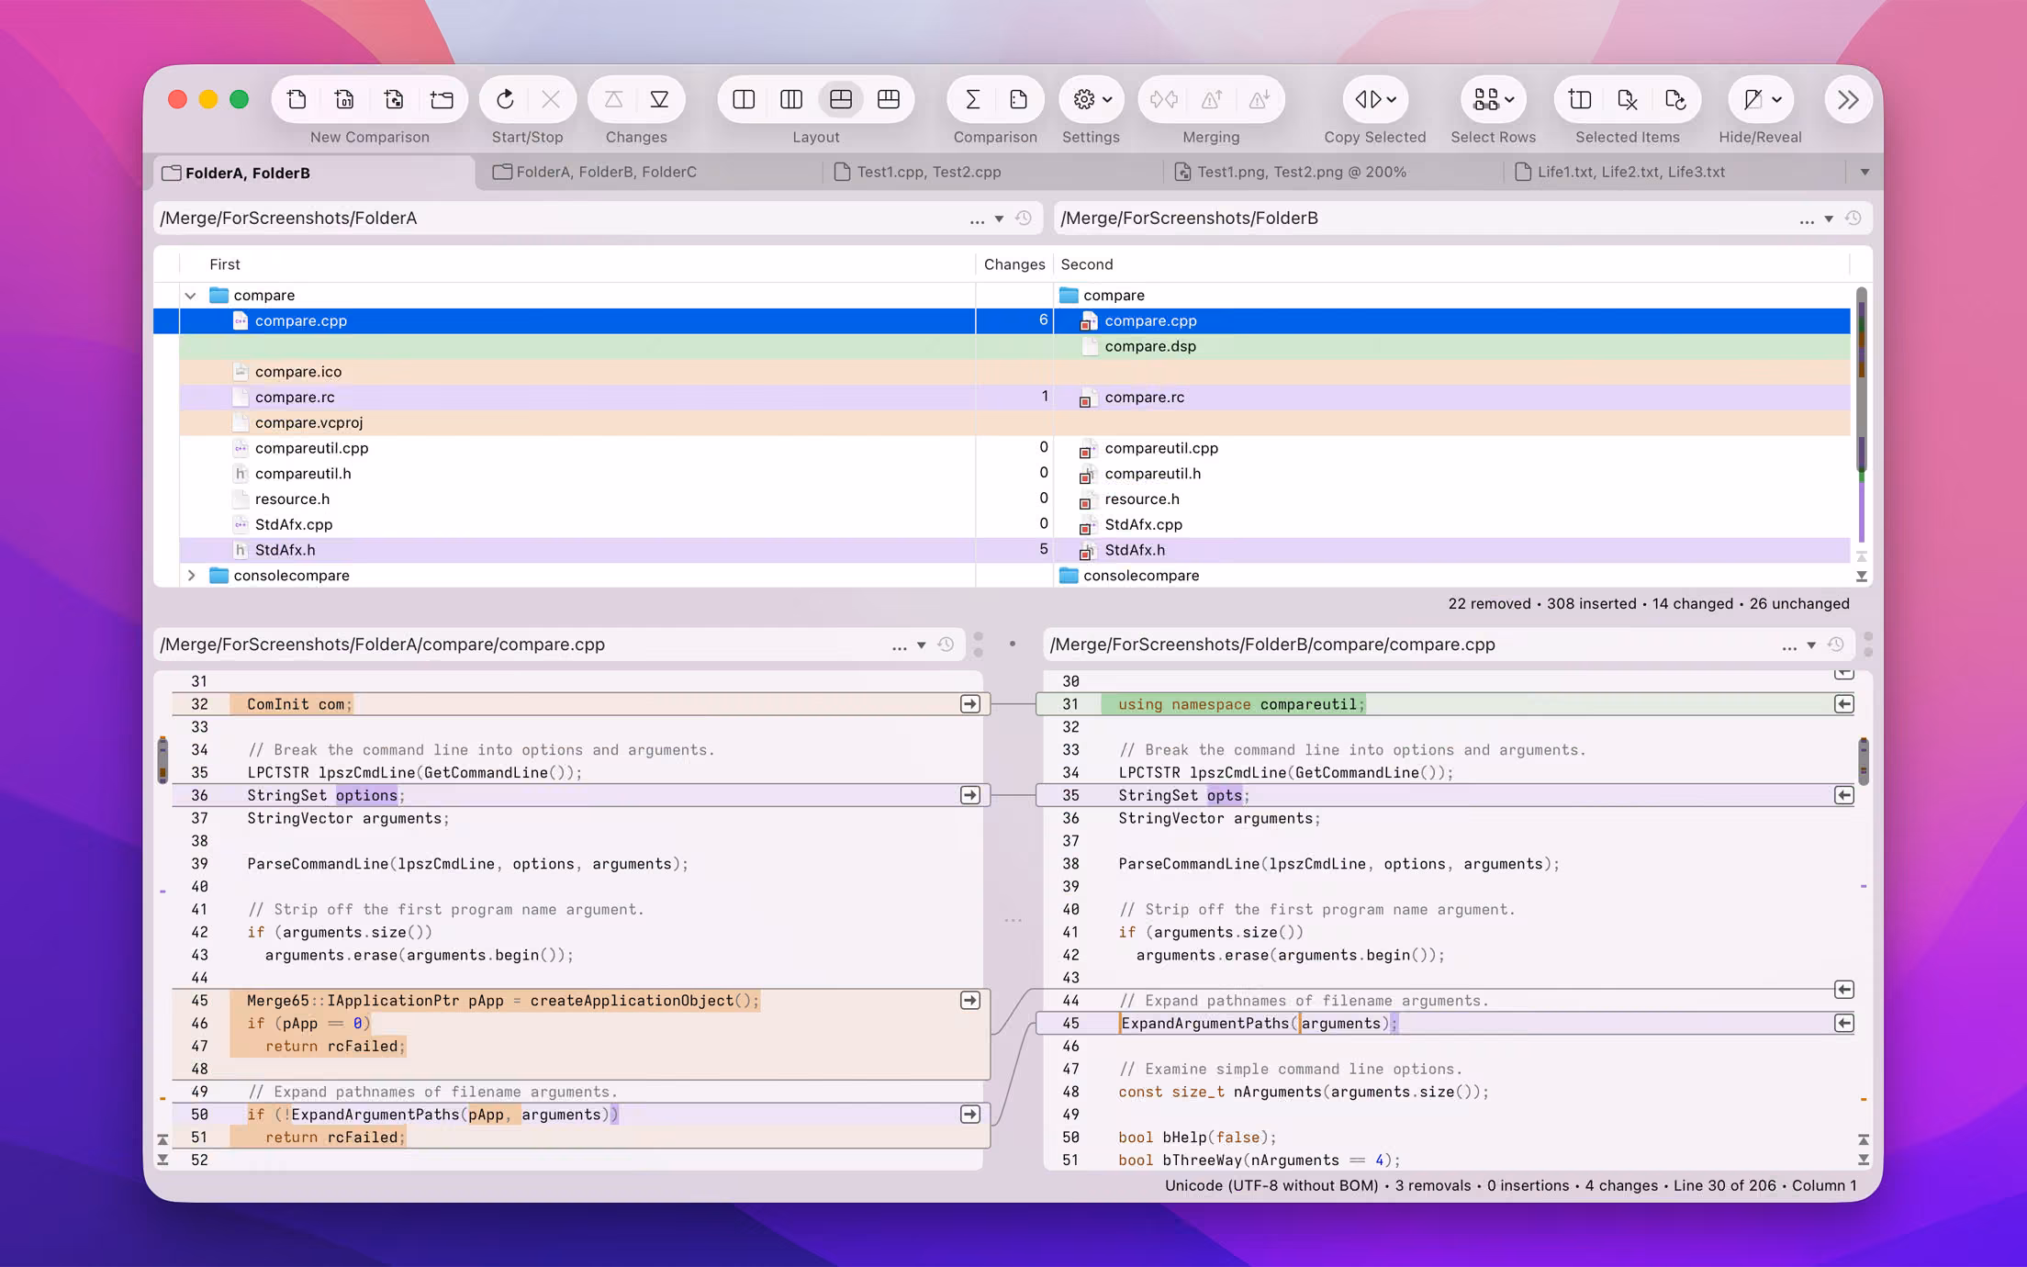The image size is (2027, 1267).
Task: Open the tab list dropdown arrow
Action: [1865, 172]
